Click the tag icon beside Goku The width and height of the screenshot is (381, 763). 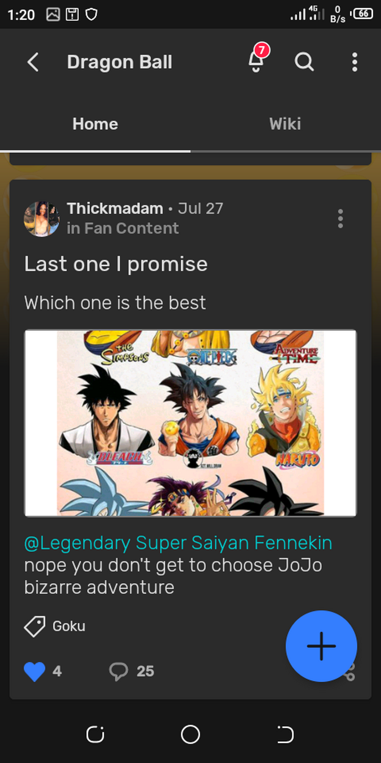pyautogui.click(x=35, y=626)
